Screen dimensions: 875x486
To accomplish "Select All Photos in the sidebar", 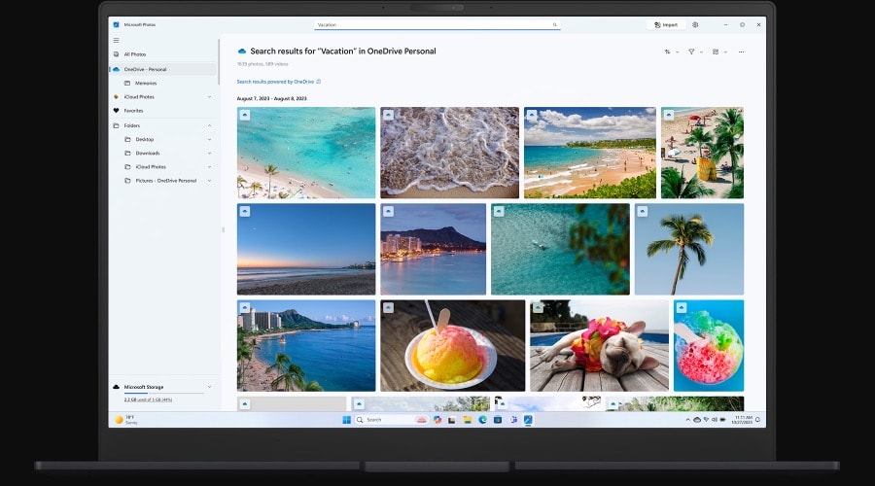I will coord(134,54).
